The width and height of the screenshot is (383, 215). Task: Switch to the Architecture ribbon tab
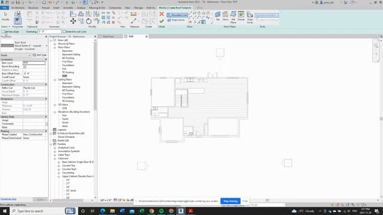tap(18, 8)
